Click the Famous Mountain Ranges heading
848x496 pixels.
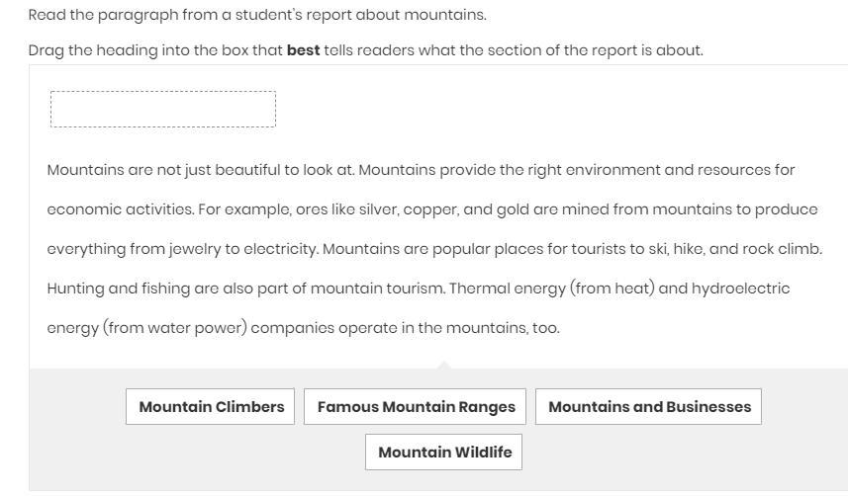click(416, 407)
